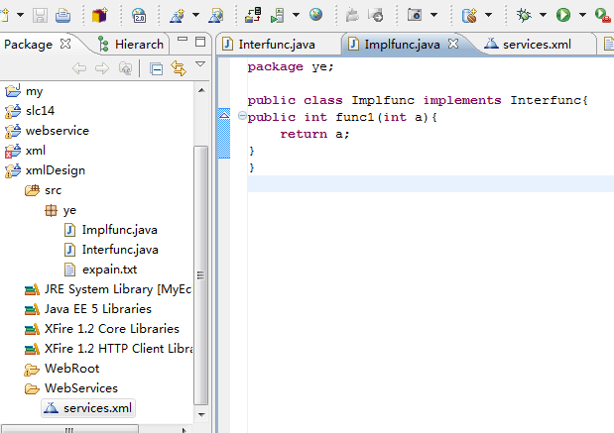Click the Collapse All icon

click(x=157, y=68)
